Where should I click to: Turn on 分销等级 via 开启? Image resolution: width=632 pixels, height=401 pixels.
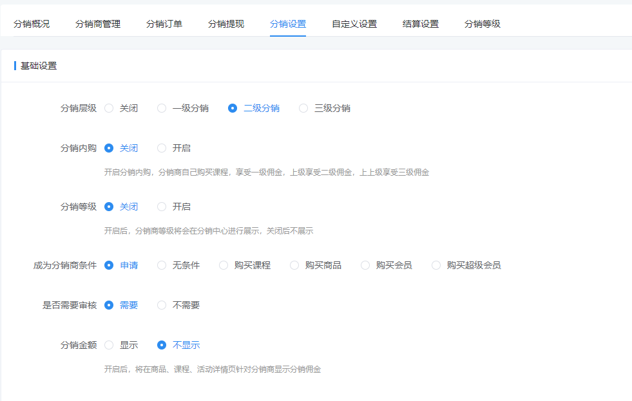(174, 207)
